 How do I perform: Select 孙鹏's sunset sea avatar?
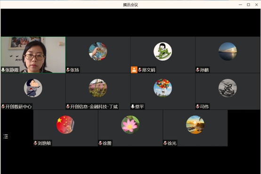(228, 51)
